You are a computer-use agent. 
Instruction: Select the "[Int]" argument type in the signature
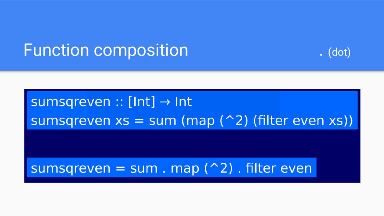[x=141, y=102]
